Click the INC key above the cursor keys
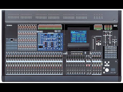The width and height of the screenshot is (123, 92). (109, 62)
